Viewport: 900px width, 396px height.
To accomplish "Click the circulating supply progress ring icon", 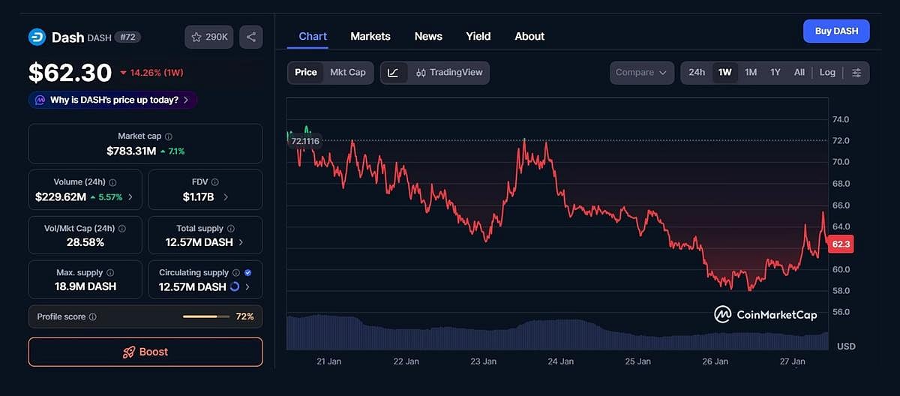I will 235,287.
